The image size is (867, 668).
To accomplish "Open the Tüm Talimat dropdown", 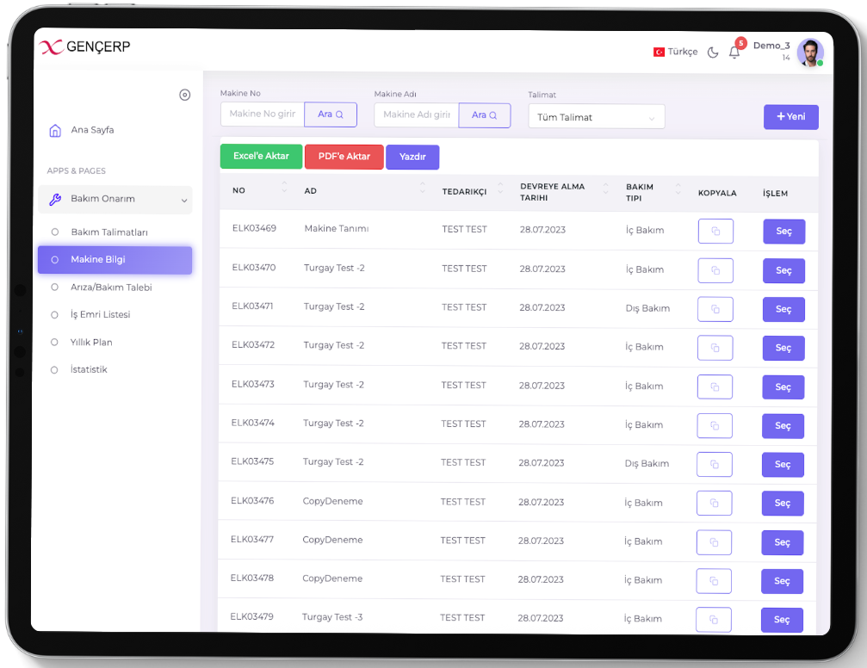I will [596, 117].
